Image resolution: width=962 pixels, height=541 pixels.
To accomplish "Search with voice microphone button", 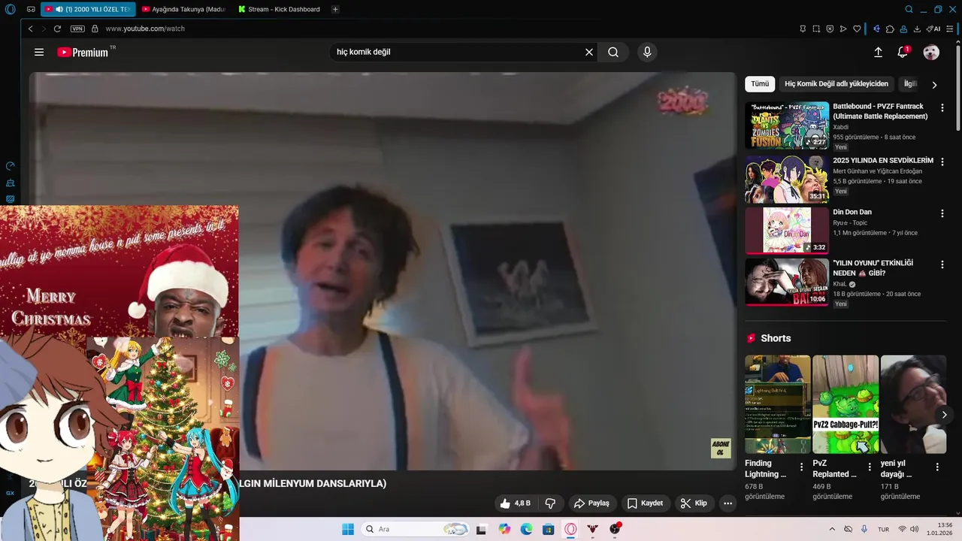I will (x=647, y=52).
